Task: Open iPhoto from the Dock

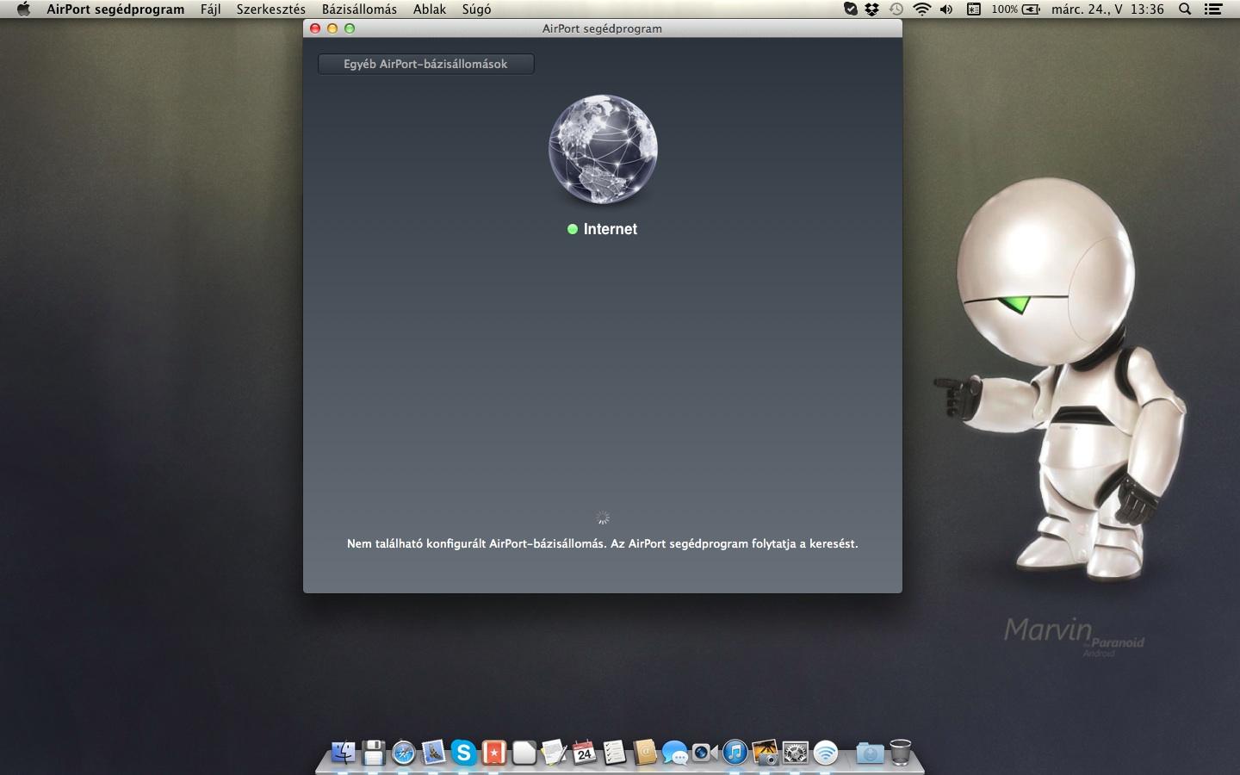Action: (x=765, y=753)
